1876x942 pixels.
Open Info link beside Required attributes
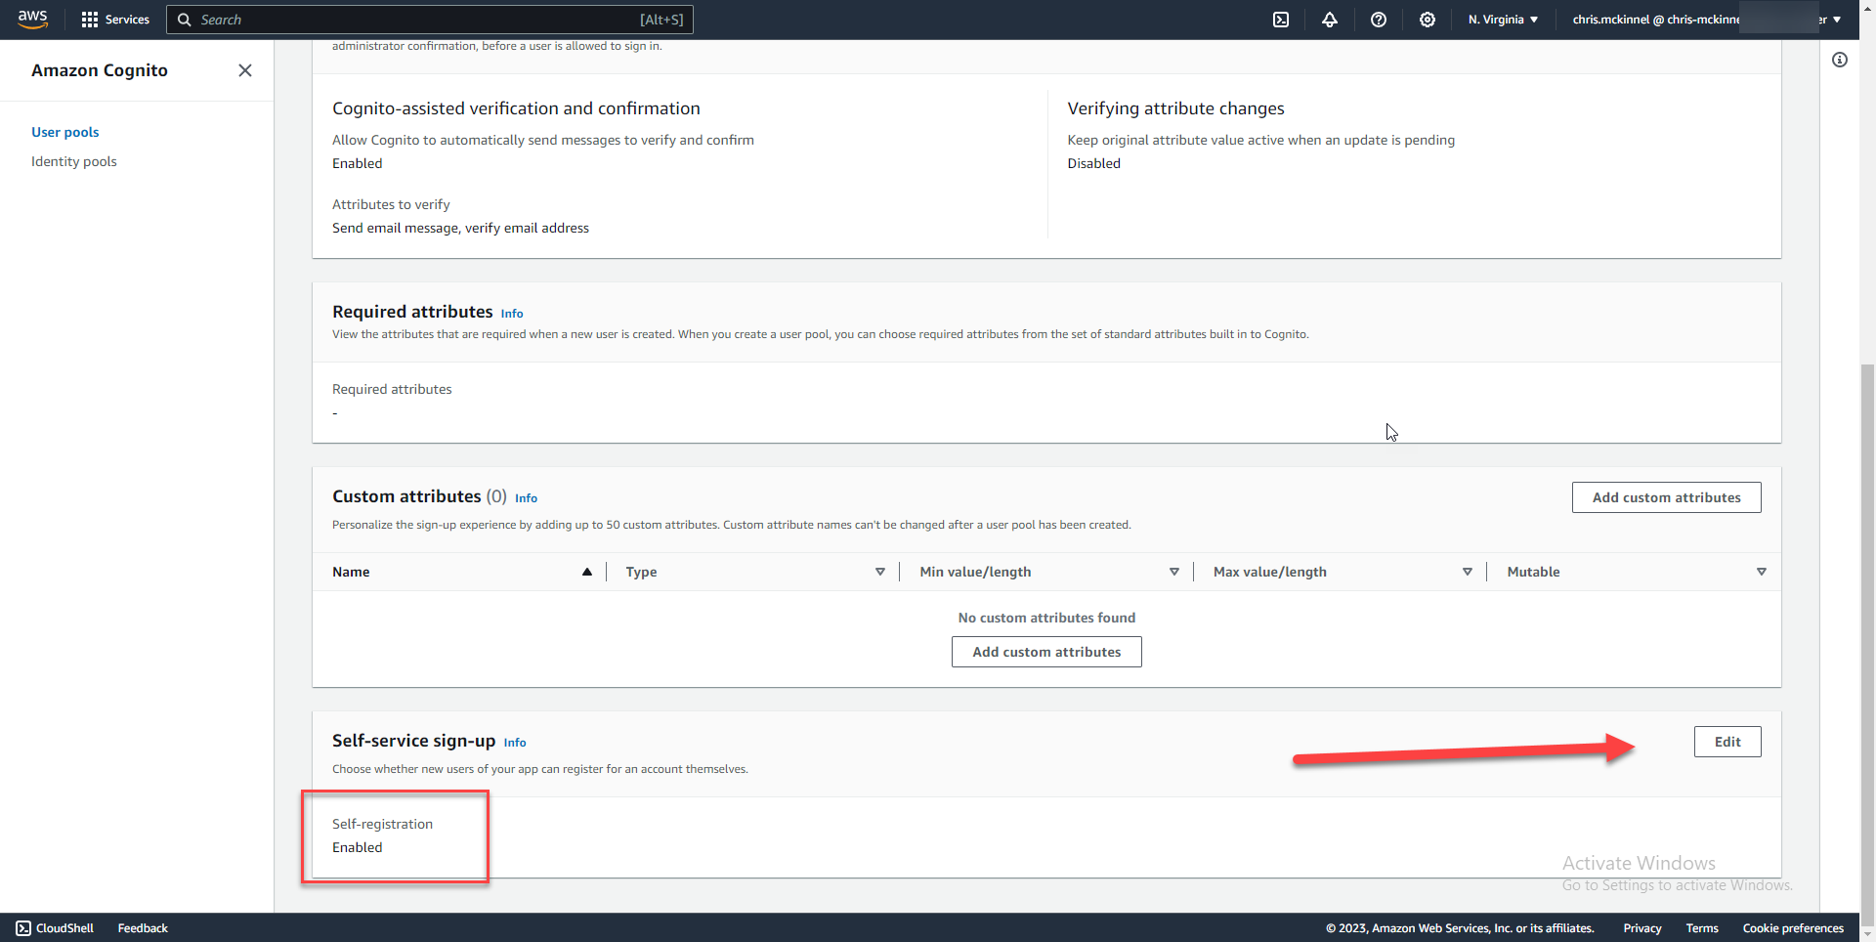coord(512,314)
